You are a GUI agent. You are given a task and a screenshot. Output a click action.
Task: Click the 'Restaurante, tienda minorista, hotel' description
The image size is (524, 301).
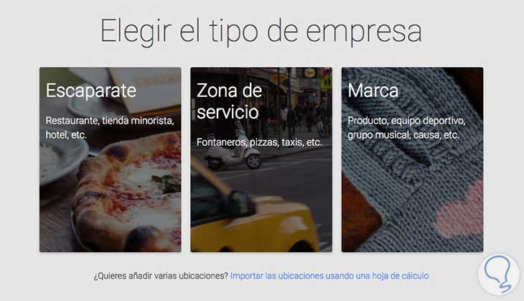(x=110, y=127)
